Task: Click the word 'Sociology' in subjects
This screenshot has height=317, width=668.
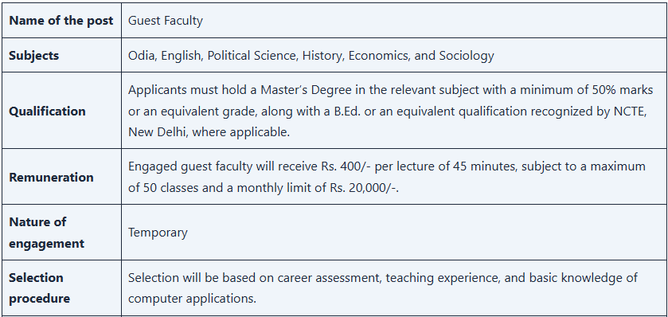Action: 467,56
